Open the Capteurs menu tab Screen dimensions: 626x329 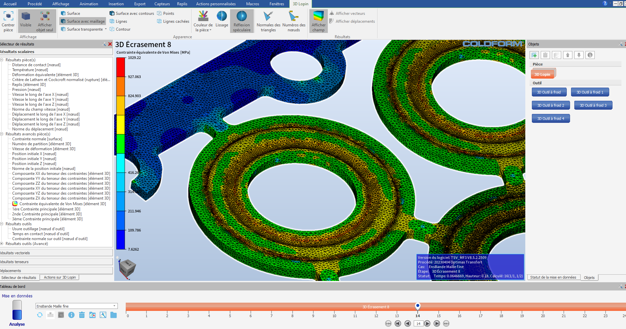pyautogui.click(x=162, y=4)
